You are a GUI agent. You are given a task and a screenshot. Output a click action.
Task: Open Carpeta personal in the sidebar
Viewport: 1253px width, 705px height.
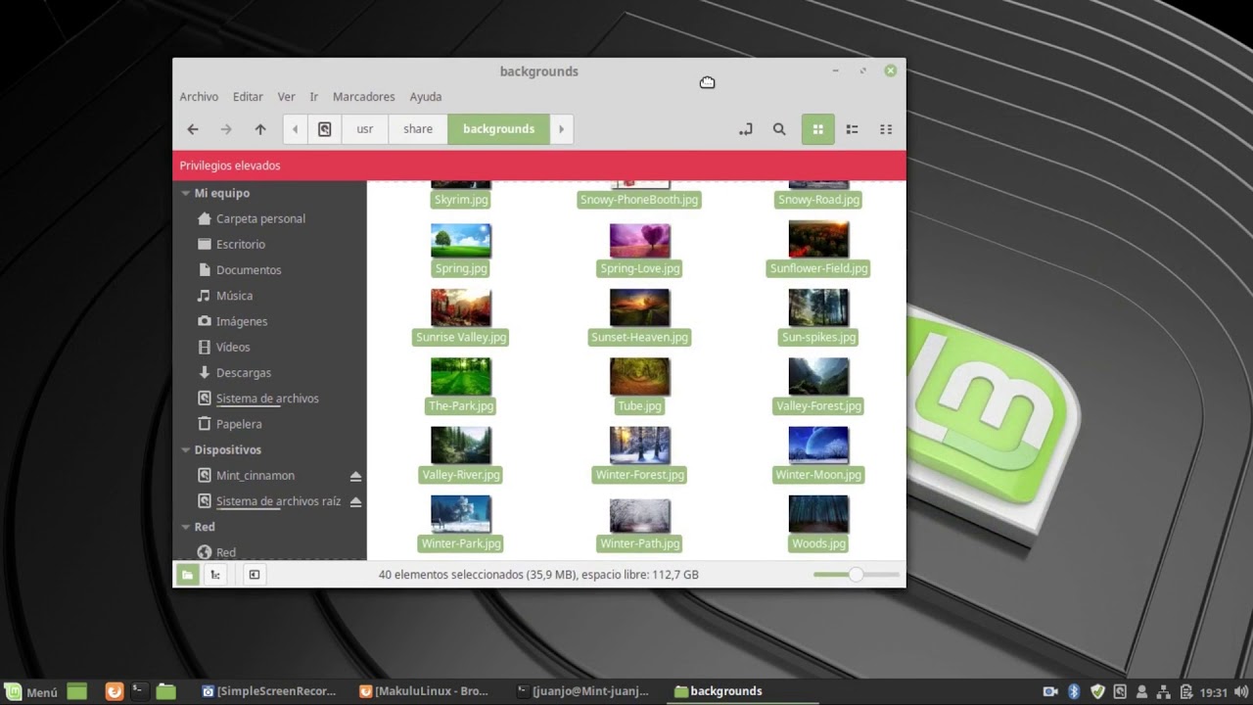click(260, 219)
